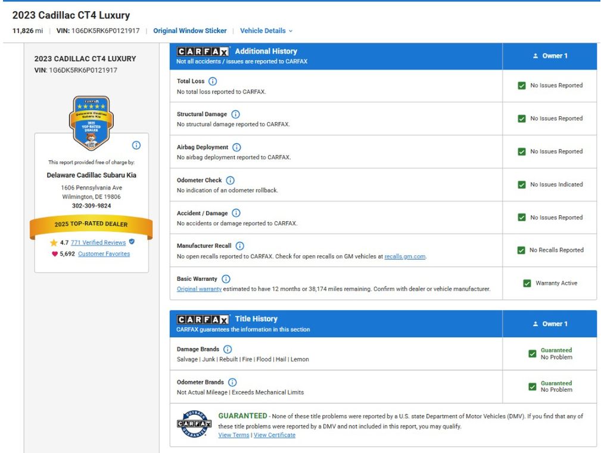This screenshot has height=453, width=604.
Task: Click the CARFAX logo in Additional History header
Action: point(203,52)
